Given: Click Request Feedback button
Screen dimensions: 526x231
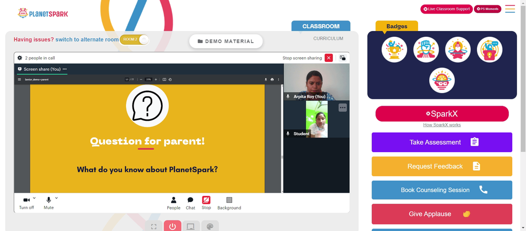Looking at the screenshot, I should pyautogui.click(x=442, y=166).
